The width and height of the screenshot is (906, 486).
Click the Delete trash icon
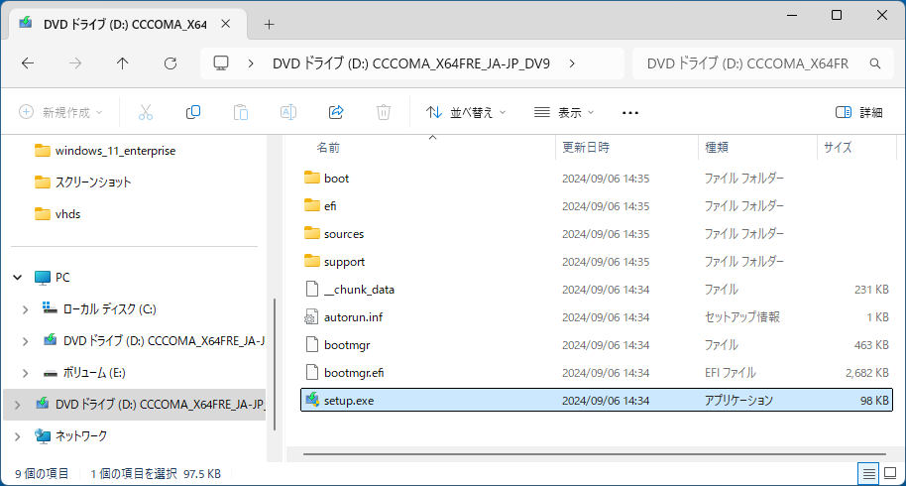383,112
